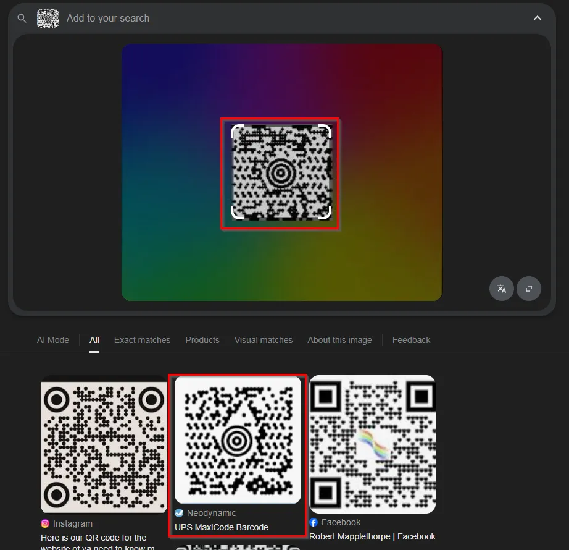Click the translate icon on the image

tap(502, 289)
